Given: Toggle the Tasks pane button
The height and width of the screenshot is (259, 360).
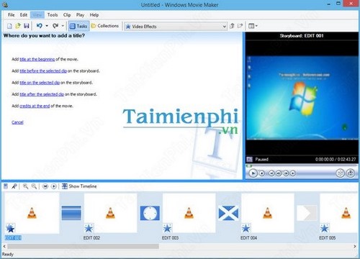Looking at the screenshot, I should [x=78, y=26].
